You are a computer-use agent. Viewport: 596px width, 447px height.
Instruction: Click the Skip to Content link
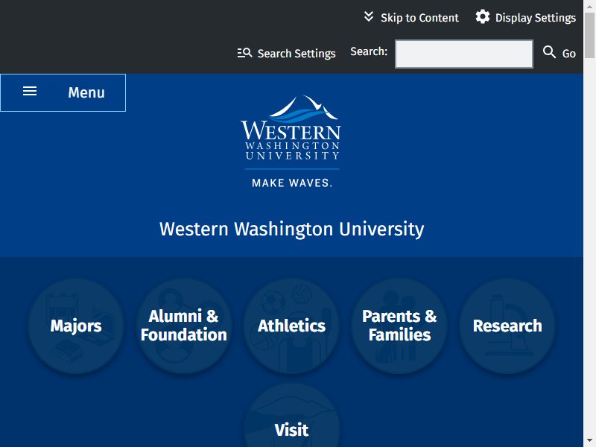click(x=411, y=17)
